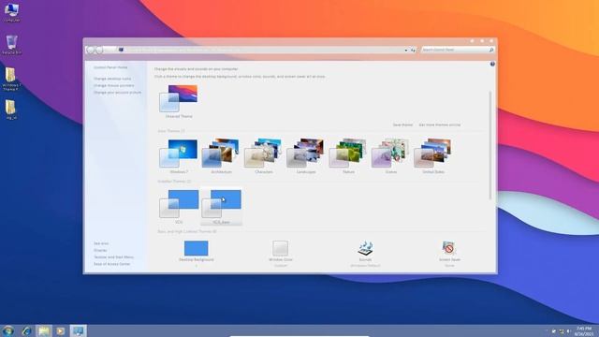599x337 pixels.
Task: Click the Save theme link
Action: pyautogui.click(x=402, y=125)
